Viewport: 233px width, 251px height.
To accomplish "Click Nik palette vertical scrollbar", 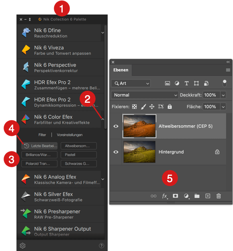I will point(106,77).
